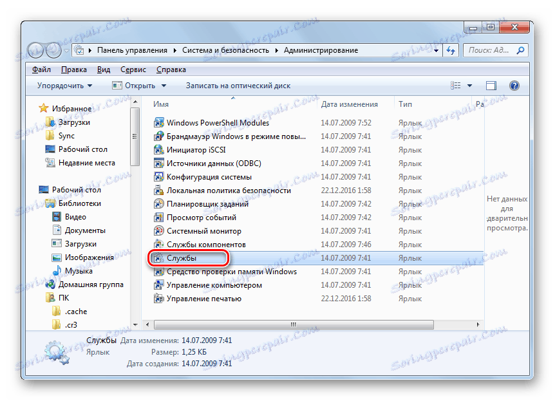This screenshot has height=401, width=555.
Task: Click the Управление печатью icon
Action: point(158,299)
